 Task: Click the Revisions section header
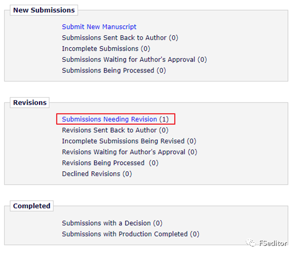(x=30, y=103)
